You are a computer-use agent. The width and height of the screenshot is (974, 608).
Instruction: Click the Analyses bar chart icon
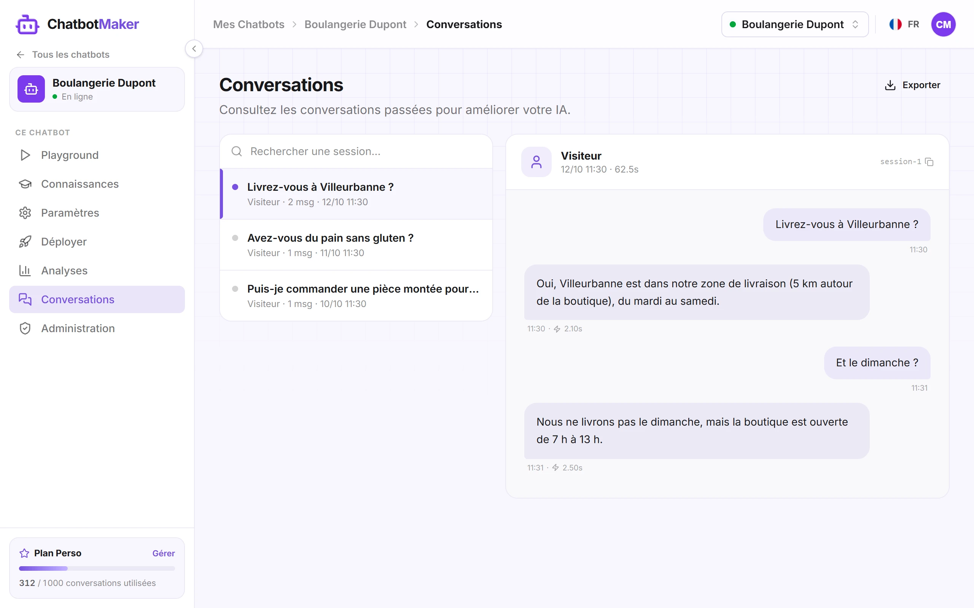pyautogui.click(x=25, y=271)
